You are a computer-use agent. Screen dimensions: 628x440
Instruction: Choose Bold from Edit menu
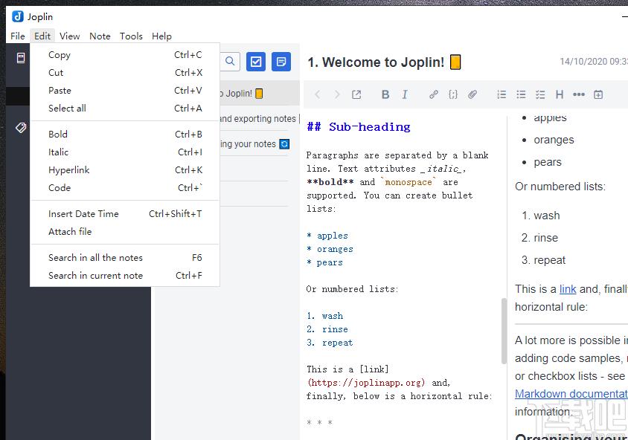125,134
